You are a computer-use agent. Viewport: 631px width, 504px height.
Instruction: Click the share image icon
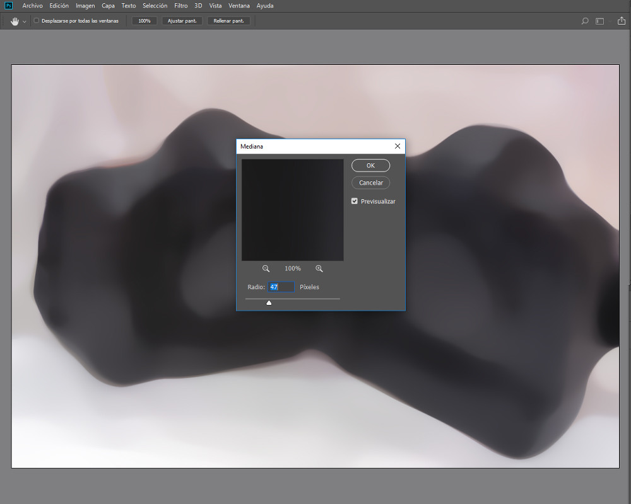click(x=622, y=21)
